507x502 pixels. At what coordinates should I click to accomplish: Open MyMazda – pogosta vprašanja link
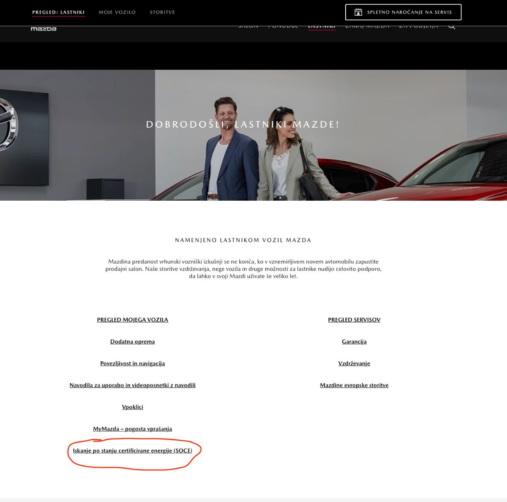coord(133,428)
